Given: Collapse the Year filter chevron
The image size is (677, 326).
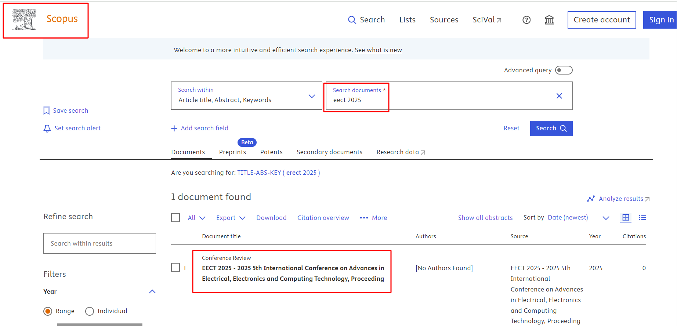Looking at the screenshot, I should point(152,291).
